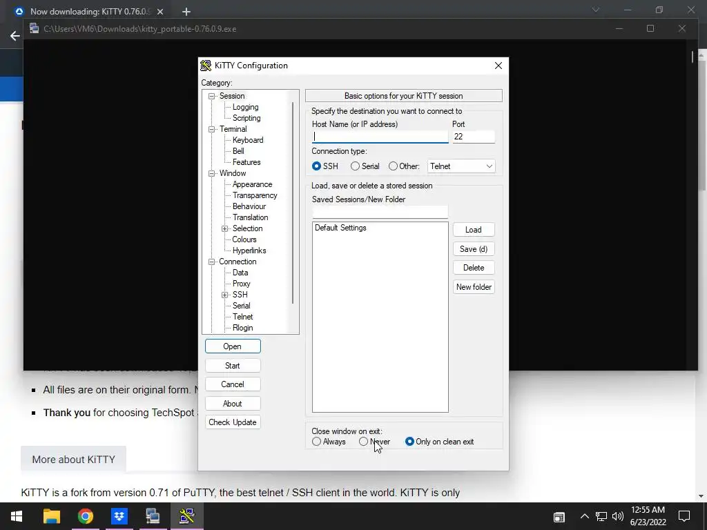Click the KiTTY icon in dialog title bar

(x=206, y=66)
